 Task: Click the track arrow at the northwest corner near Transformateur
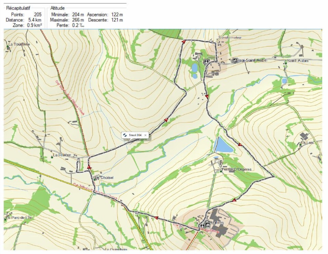184,42
